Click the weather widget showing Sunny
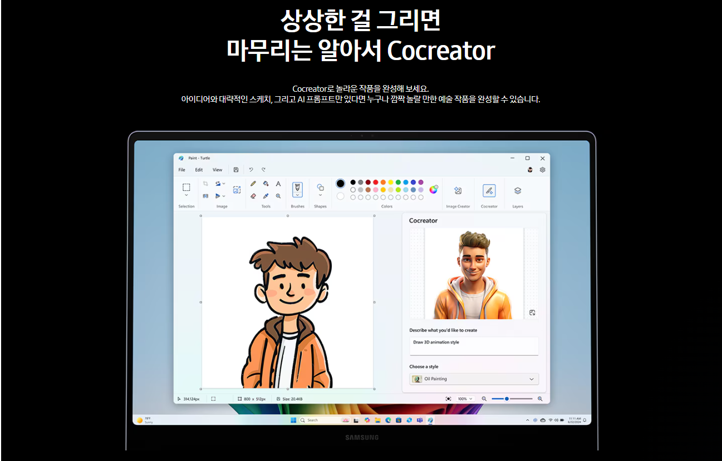The image size is (722, 461). coord(144,420)
